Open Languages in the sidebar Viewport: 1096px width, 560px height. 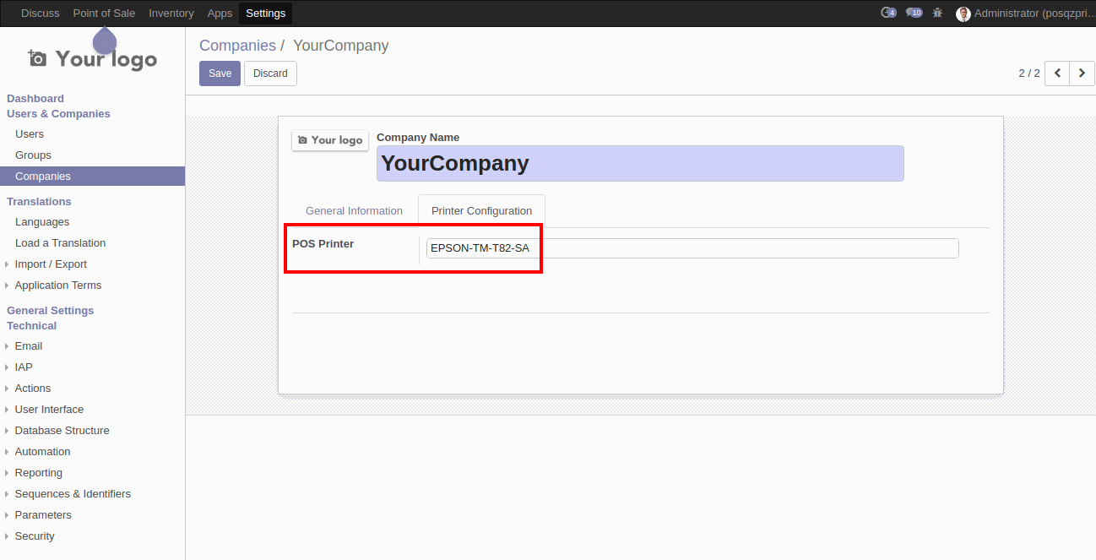pos(42,222)
